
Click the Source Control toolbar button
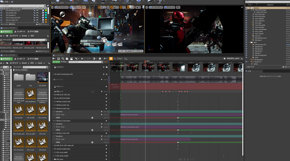click(71, 2)
